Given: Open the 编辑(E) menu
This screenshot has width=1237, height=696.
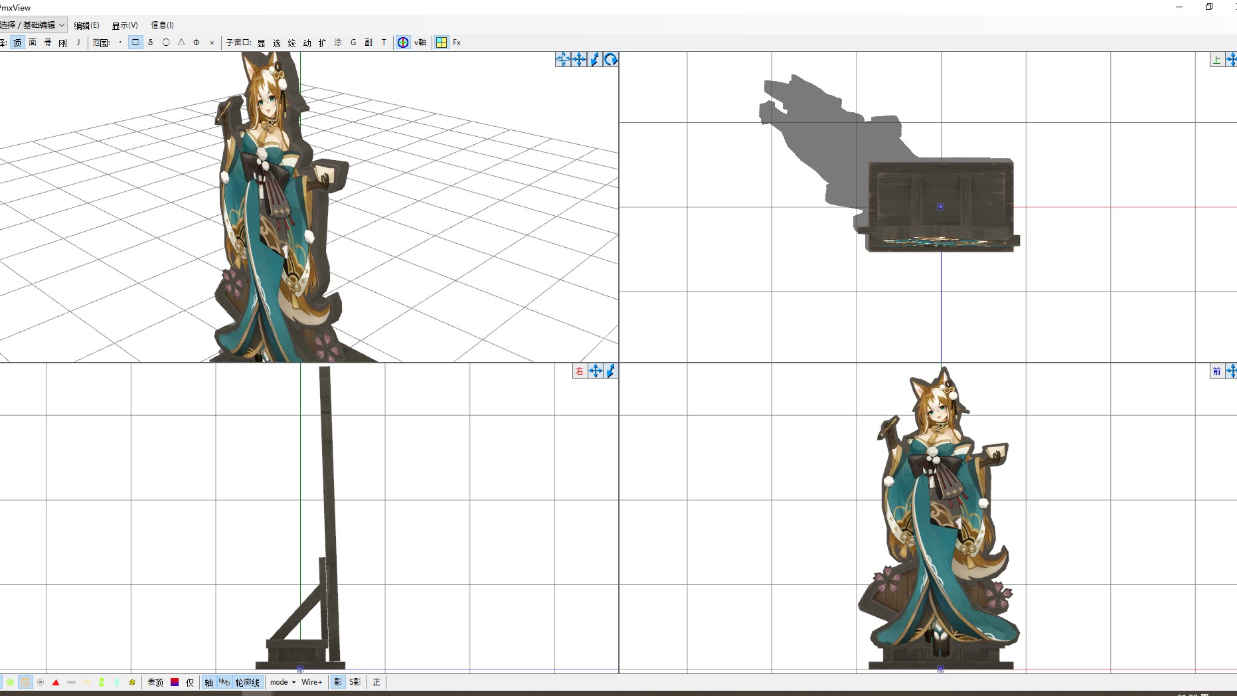Looking at the screenshot, I should point(86,25).
